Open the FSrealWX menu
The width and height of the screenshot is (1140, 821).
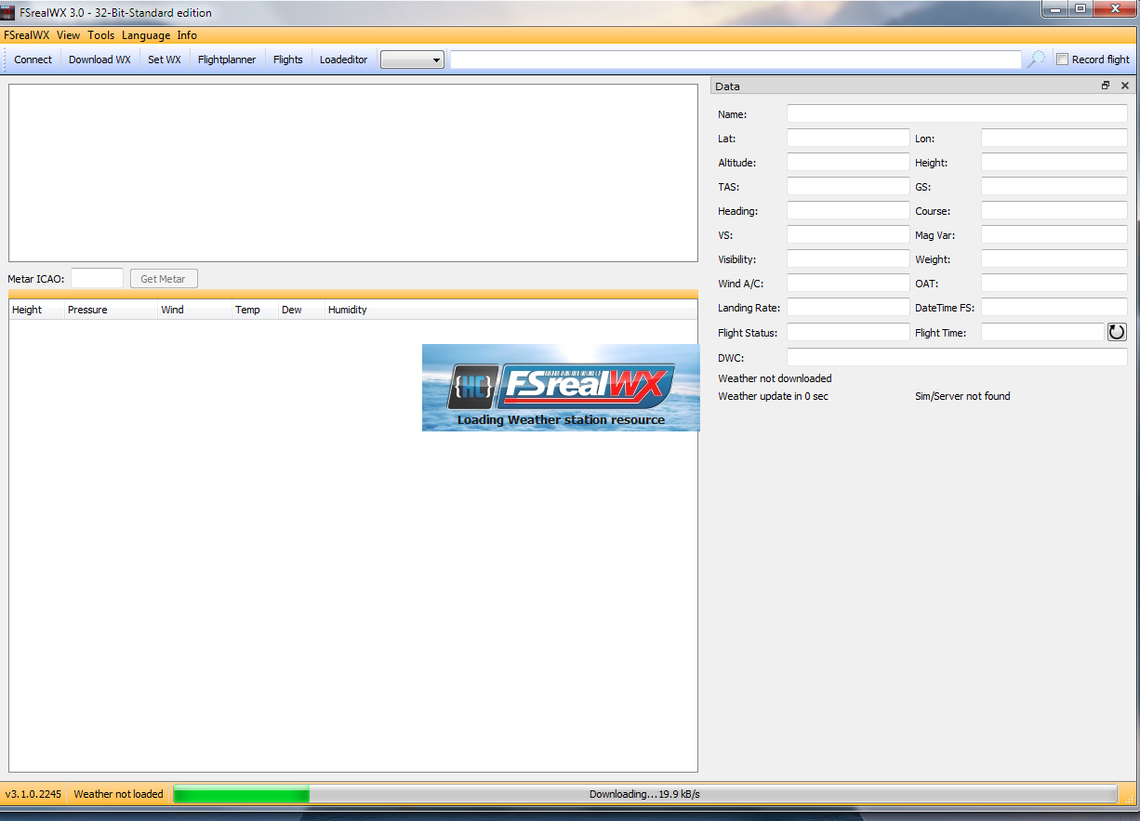click(26, 35)
